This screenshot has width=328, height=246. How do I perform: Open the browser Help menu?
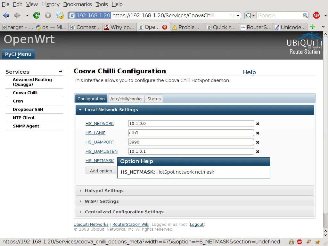(x=117, y=4)
